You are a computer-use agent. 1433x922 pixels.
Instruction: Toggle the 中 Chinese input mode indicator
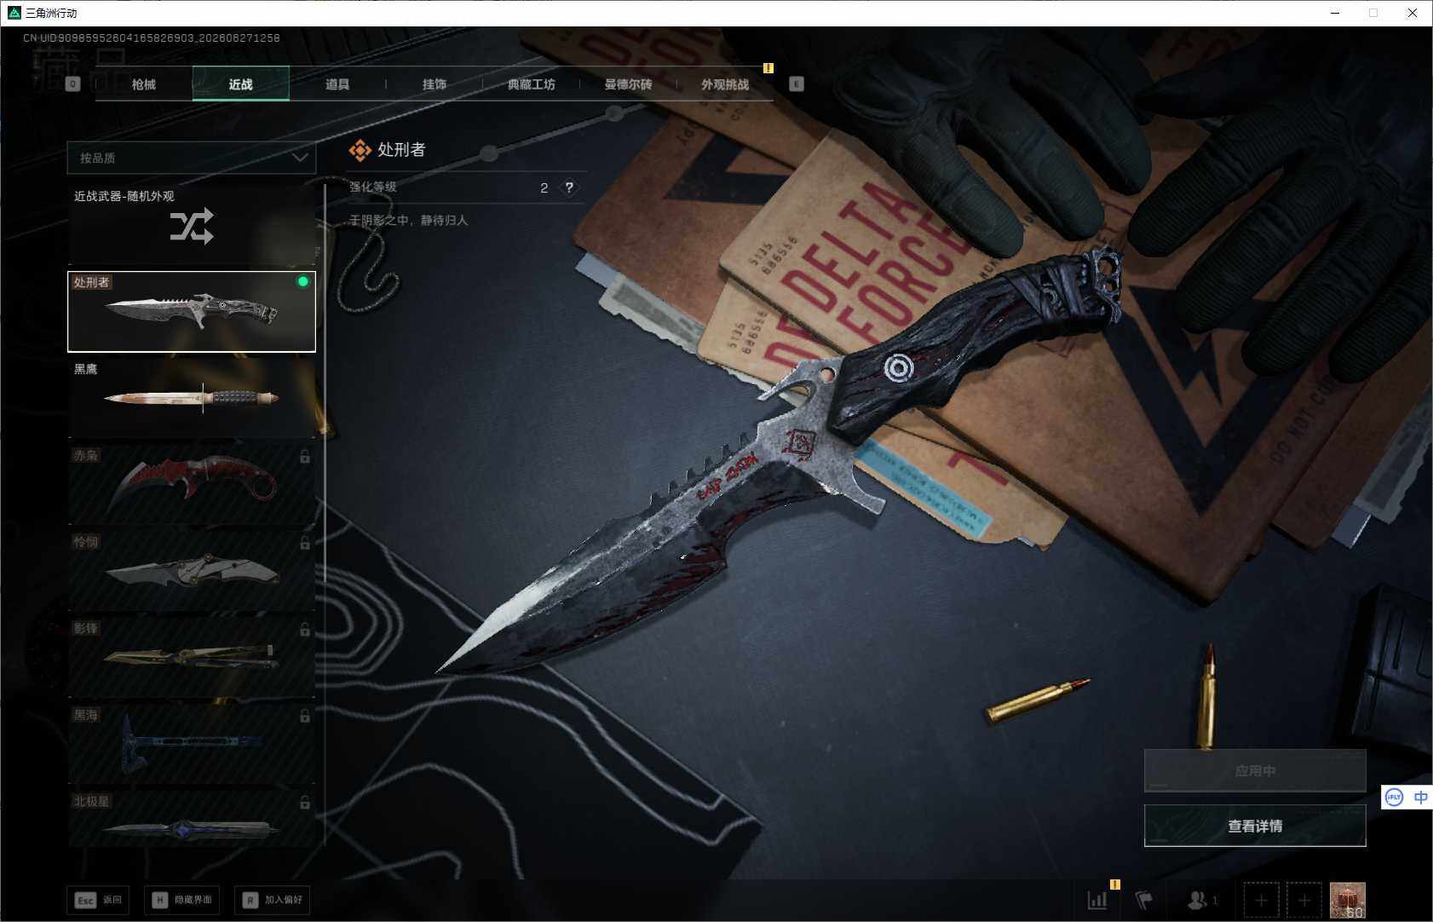pos(1420,798)
